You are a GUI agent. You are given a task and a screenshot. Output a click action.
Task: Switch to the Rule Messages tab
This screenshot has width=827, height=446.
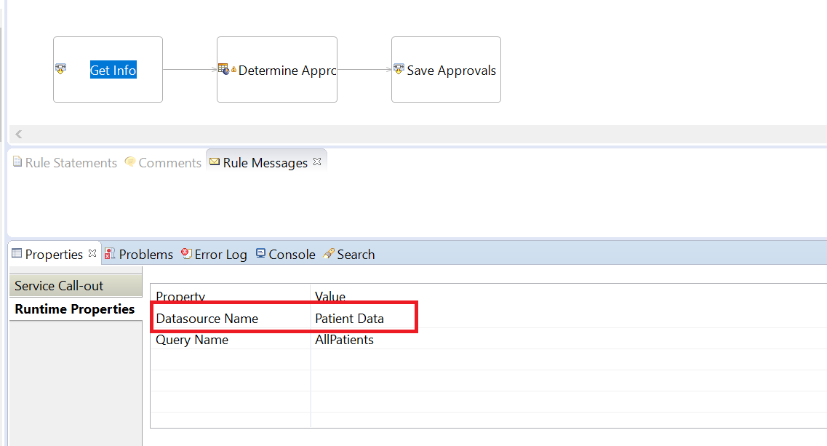(265, 162)
